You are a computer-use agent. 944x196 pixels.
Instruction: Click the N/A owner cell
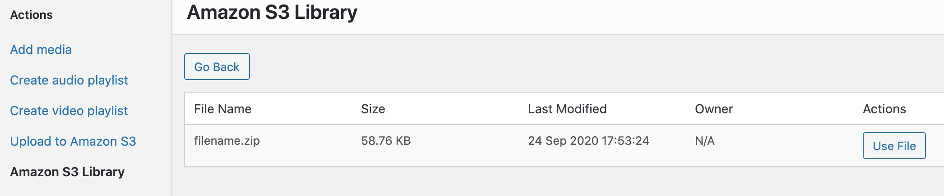point(704,141)
